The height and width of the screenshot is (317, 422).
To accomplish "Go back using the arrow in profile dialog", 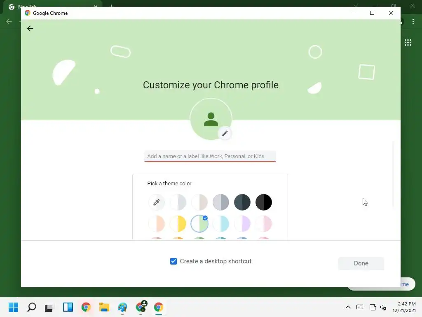I will click(x=30, y=28).
